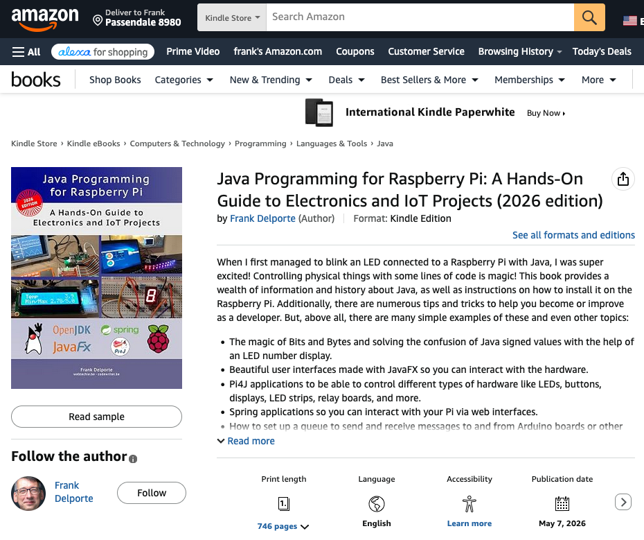Click the Accessibility figure icon
This screenshot has width=644, height=540.
coord(469,503)
